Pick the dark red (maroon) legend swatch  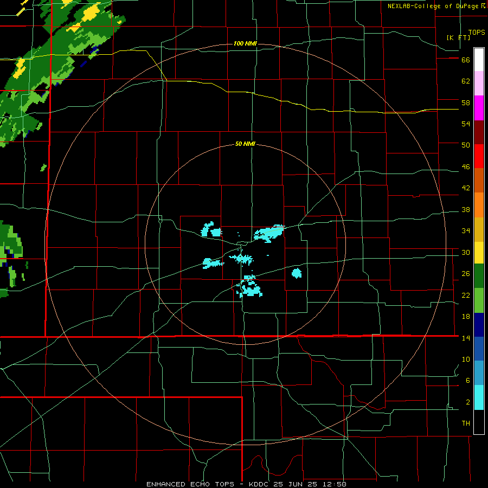(479, 132)
